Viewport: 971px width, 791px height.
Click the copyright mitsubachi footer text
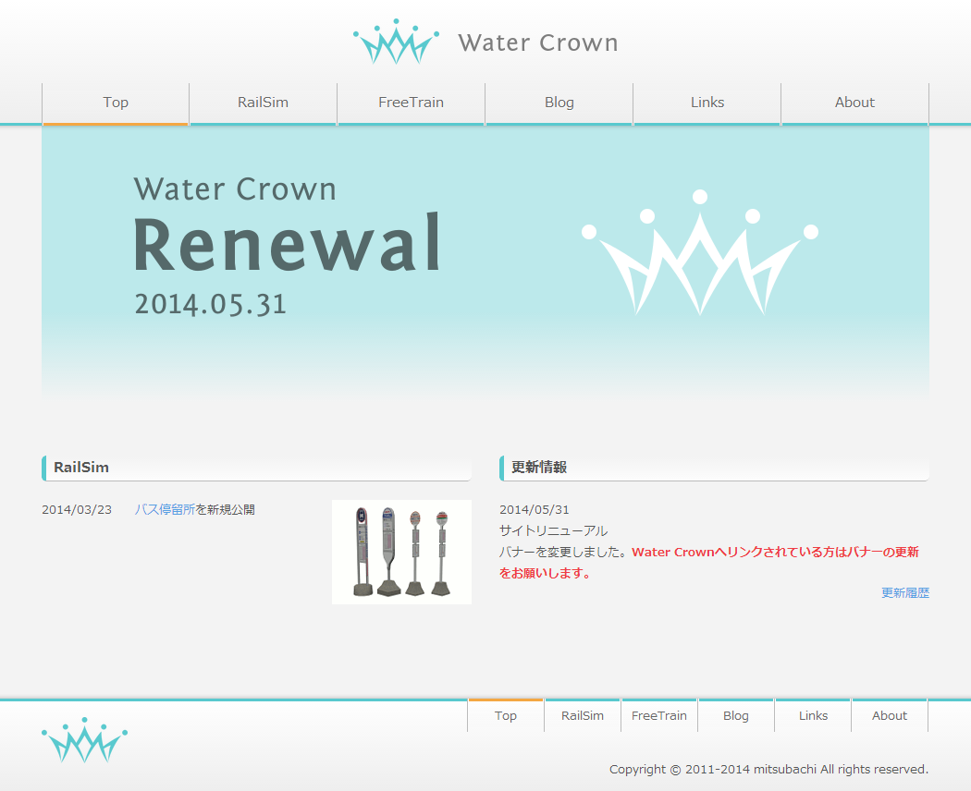(x=768, y=770)
